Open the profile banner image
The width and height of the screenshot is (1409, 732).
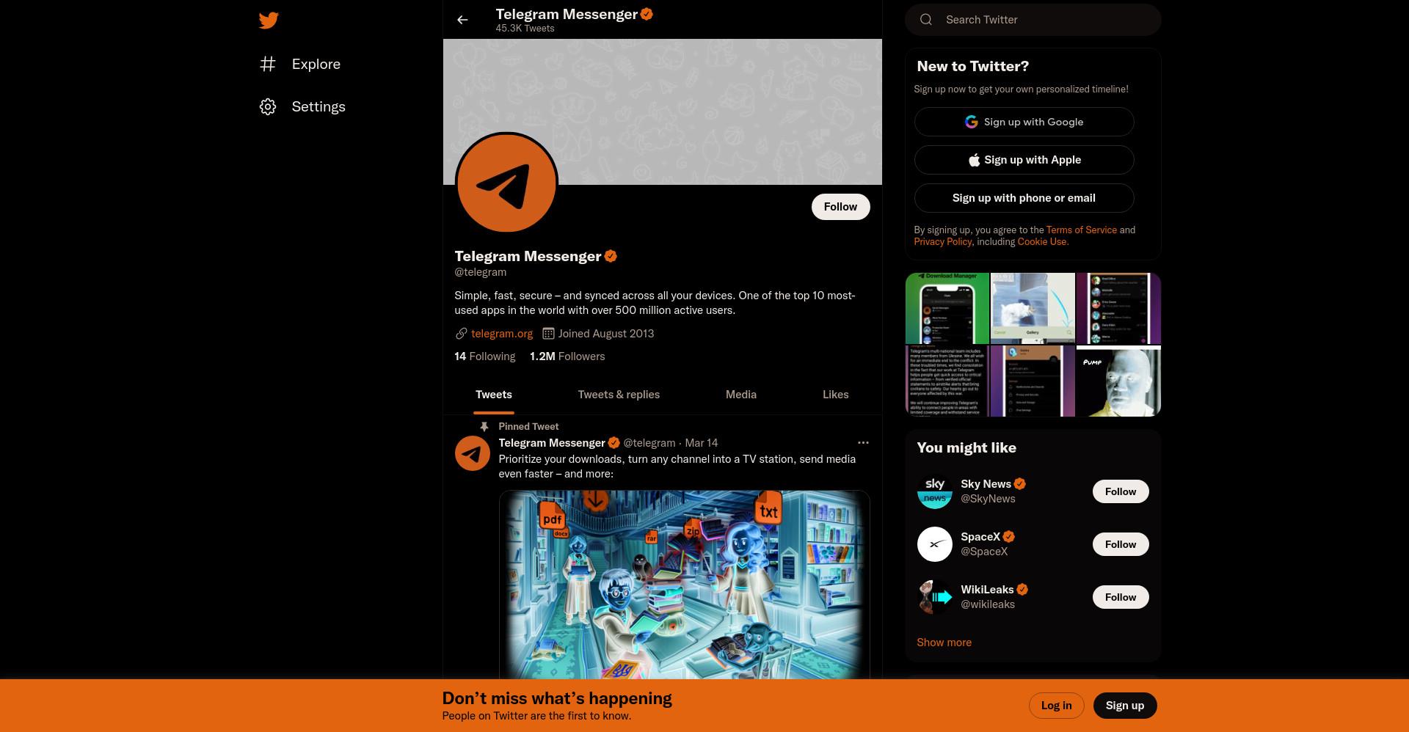[x=663, y=111]
